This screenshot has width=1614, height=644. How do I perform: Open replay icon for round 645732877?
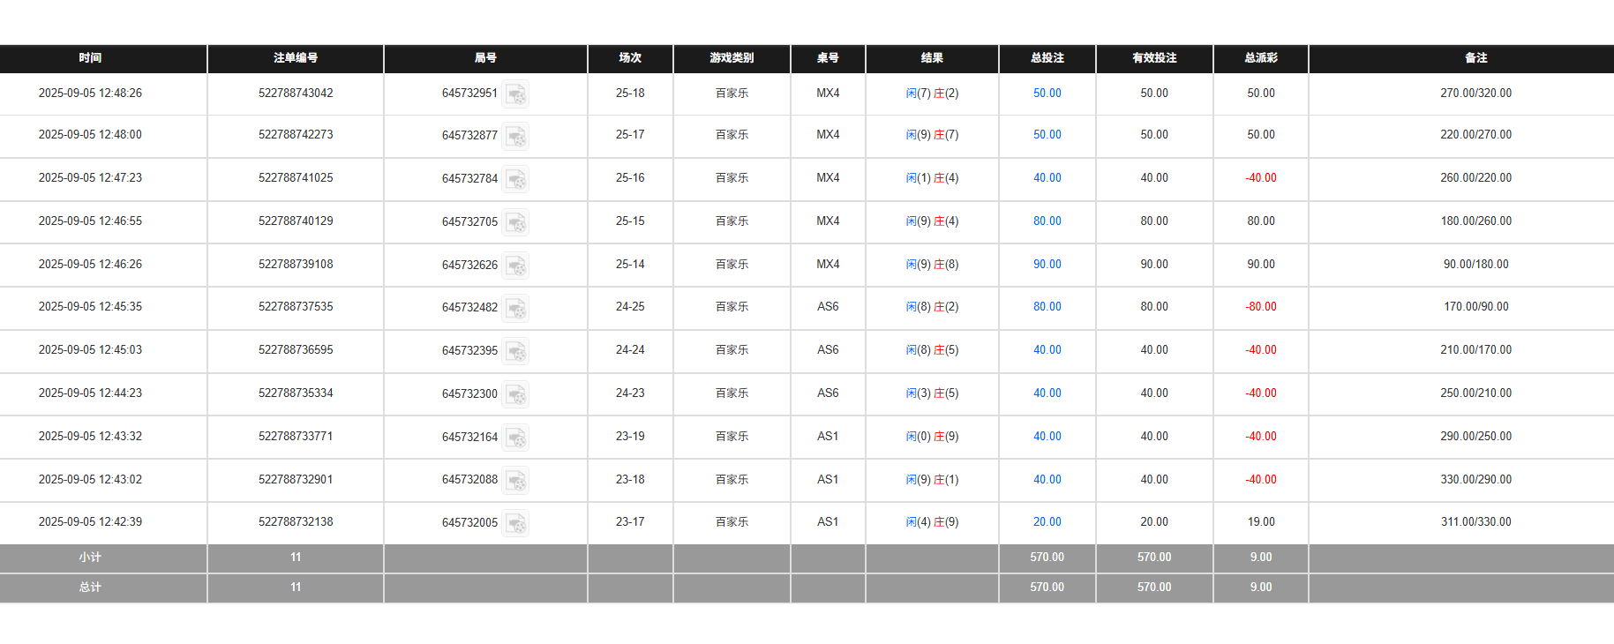click(x=515, y=136)
